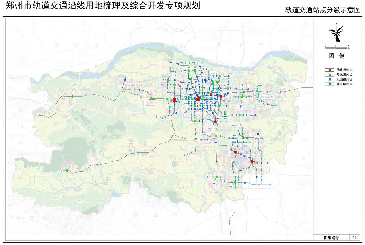The width and height of the screenshot is (365, 245).
Task: Click the green station on the southwest line
Action: coord(67,170)
